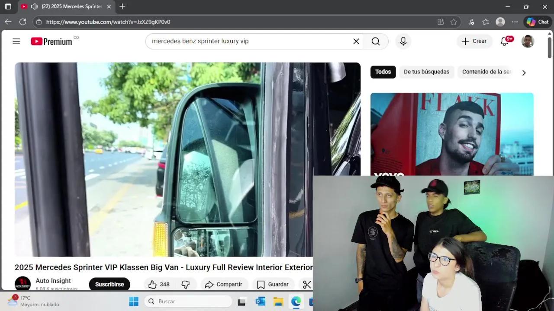Select Contenido de la serie chip

[x=486, y=72]
